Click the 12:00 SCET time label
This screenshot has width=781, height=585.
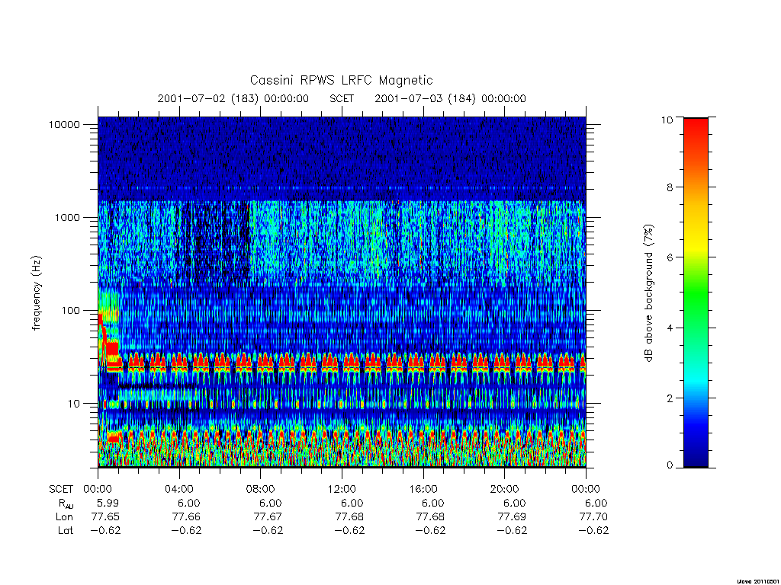tap(342, 489)
